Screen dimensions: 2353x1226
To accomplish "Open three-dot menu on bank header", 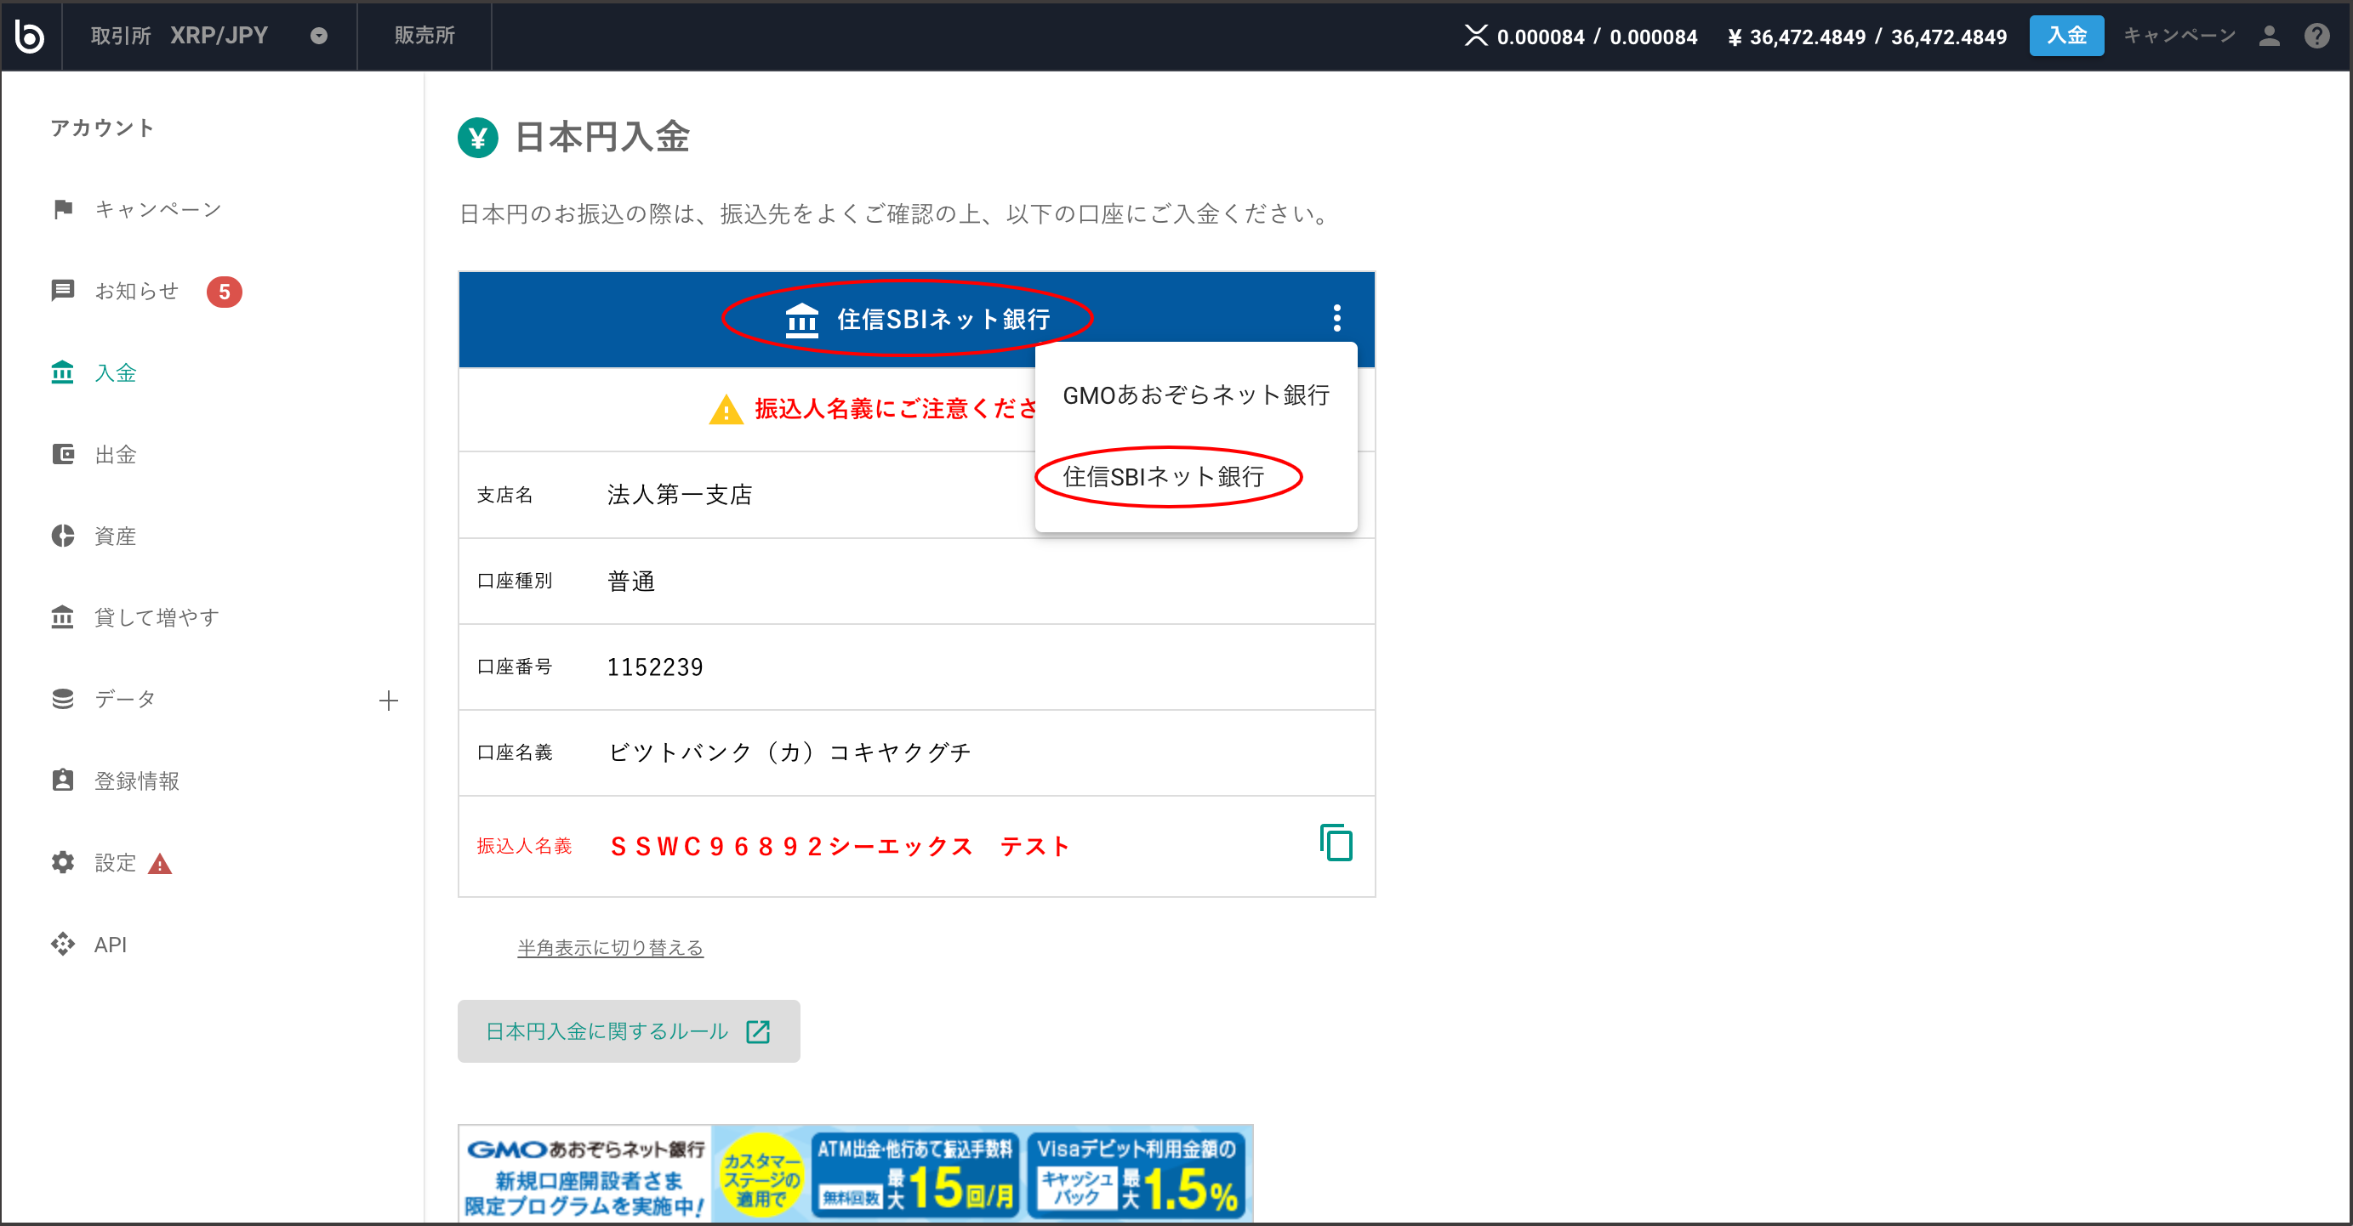I will point(1336,319).
